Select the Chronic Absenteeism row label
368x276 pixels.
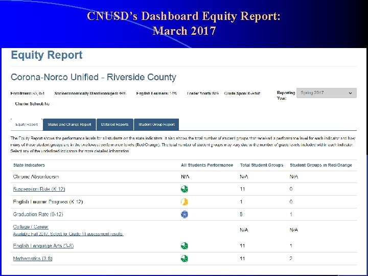pos(36,176)
